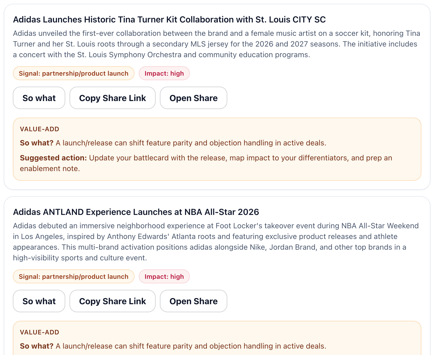Image resolution: width=435 pixels, height=355 pixels.
Task: Click the "Impact: high" badge on the ANTLAND card
Action: pos(164,276)
